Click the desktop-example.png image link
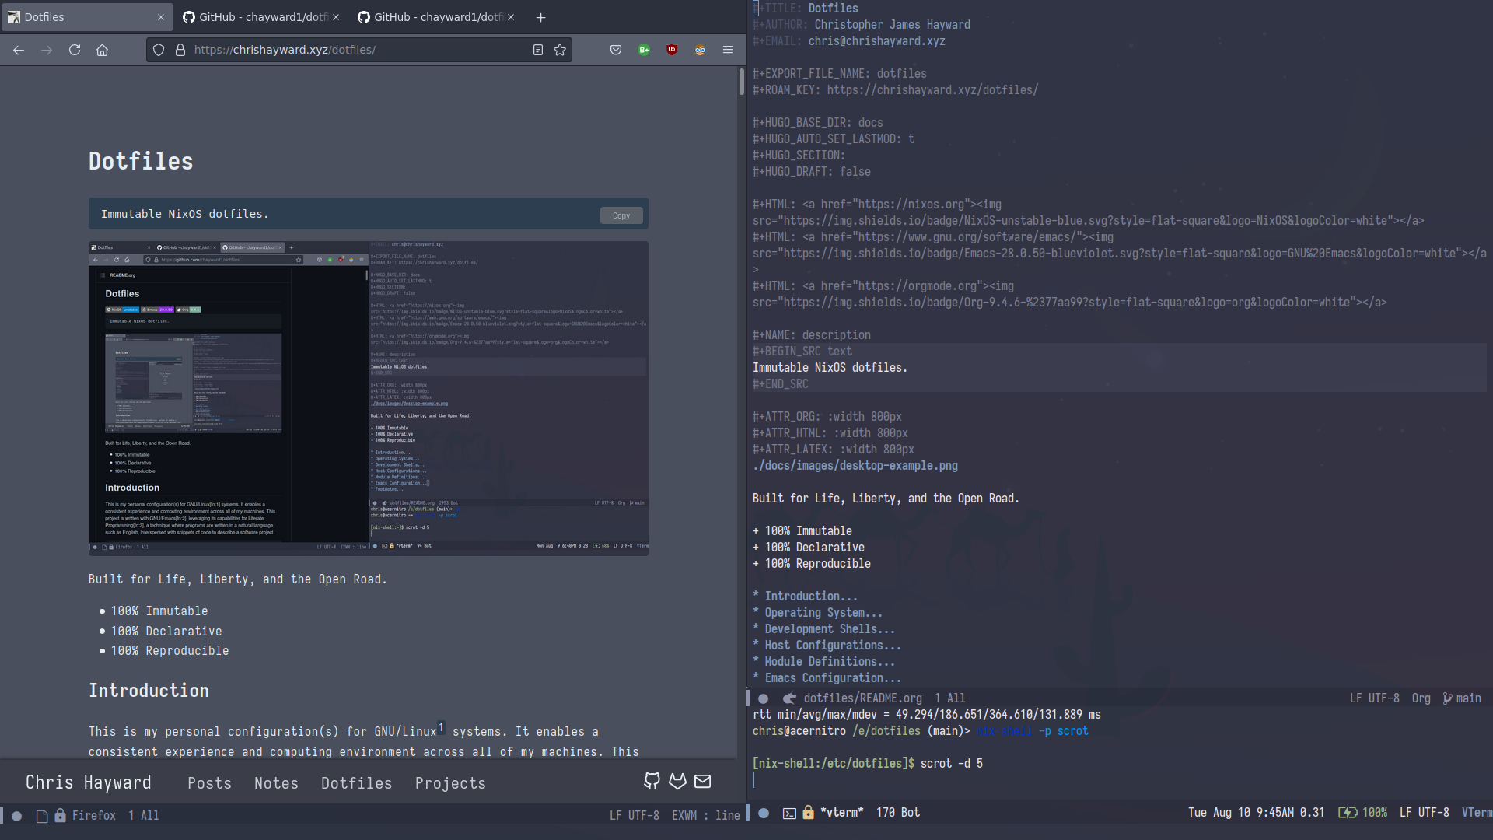Image resolution: width=1493 pixels, height=840 pixels. [854, 464]
